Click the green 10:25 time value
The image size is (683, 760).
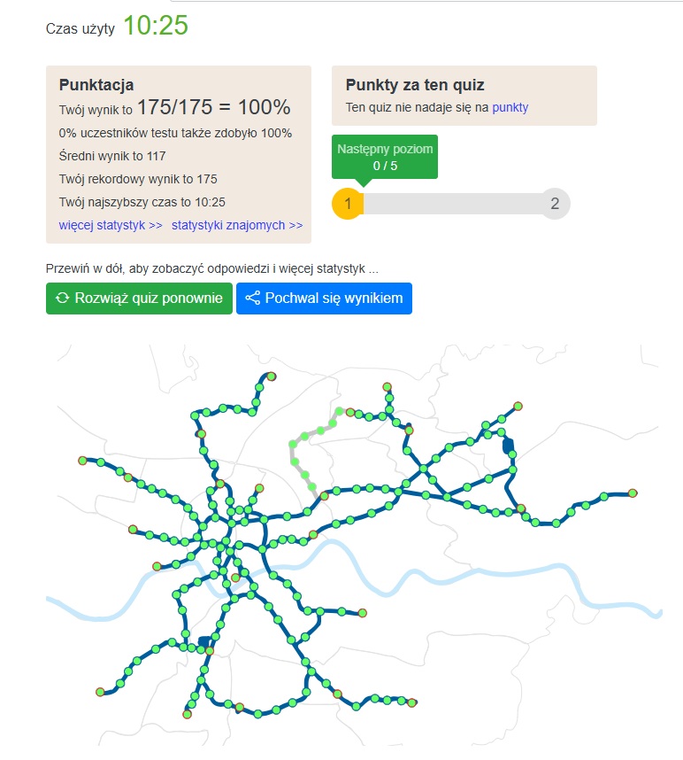156,26
